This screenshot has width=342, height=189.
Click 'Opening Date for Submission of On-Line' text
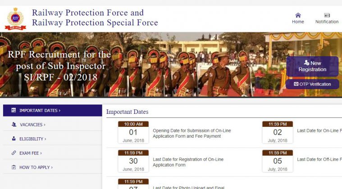(192, 130)
